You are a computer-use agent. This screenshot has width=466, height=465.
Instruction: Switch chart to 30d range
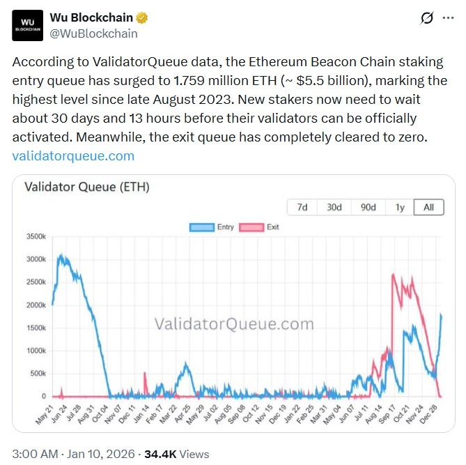334,207
